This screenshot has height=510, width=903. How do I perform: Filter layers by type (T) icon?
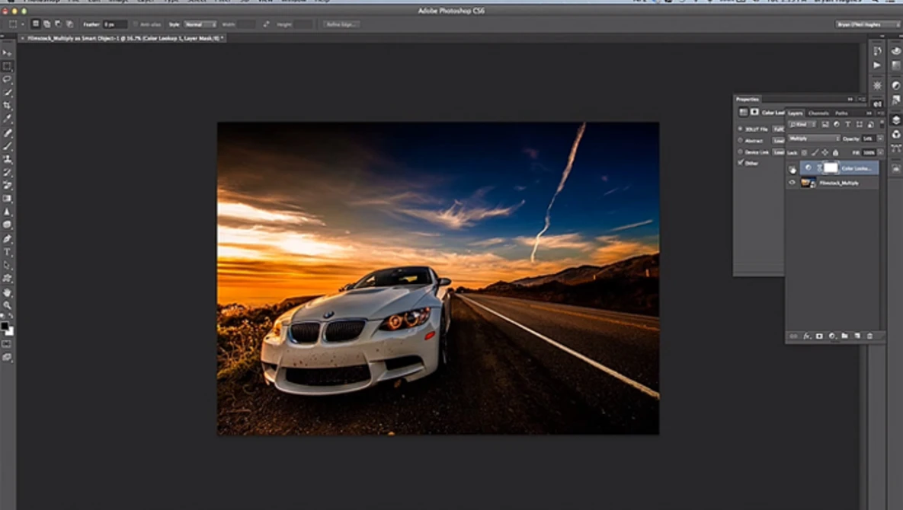click(847, 124)
